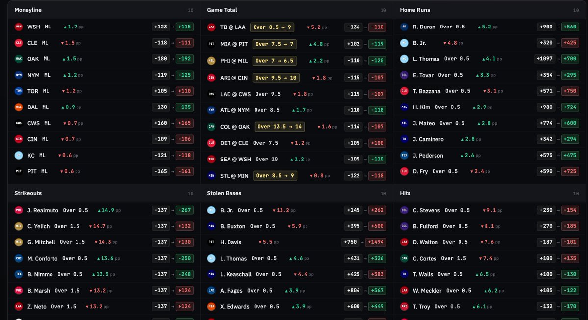Click the G. Mitchell player name
Image resolution: width=588 pixels, height=320 pixels.
pyautogui.click(x=41, y=242)
